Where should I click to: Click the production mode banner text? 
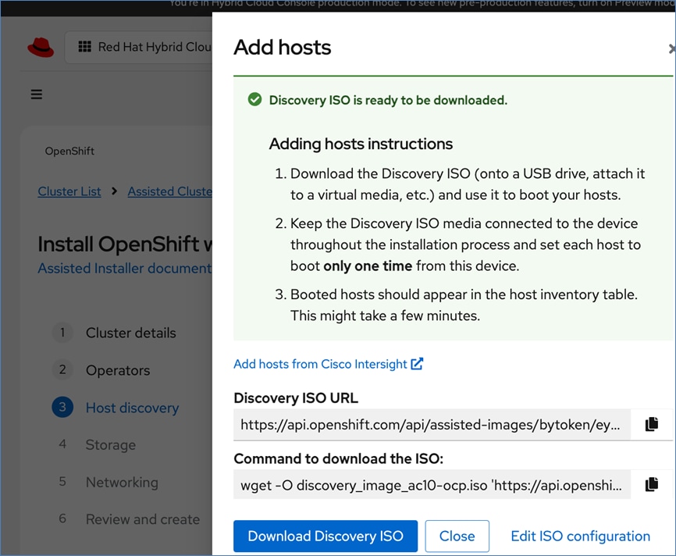tap(422, 3)
